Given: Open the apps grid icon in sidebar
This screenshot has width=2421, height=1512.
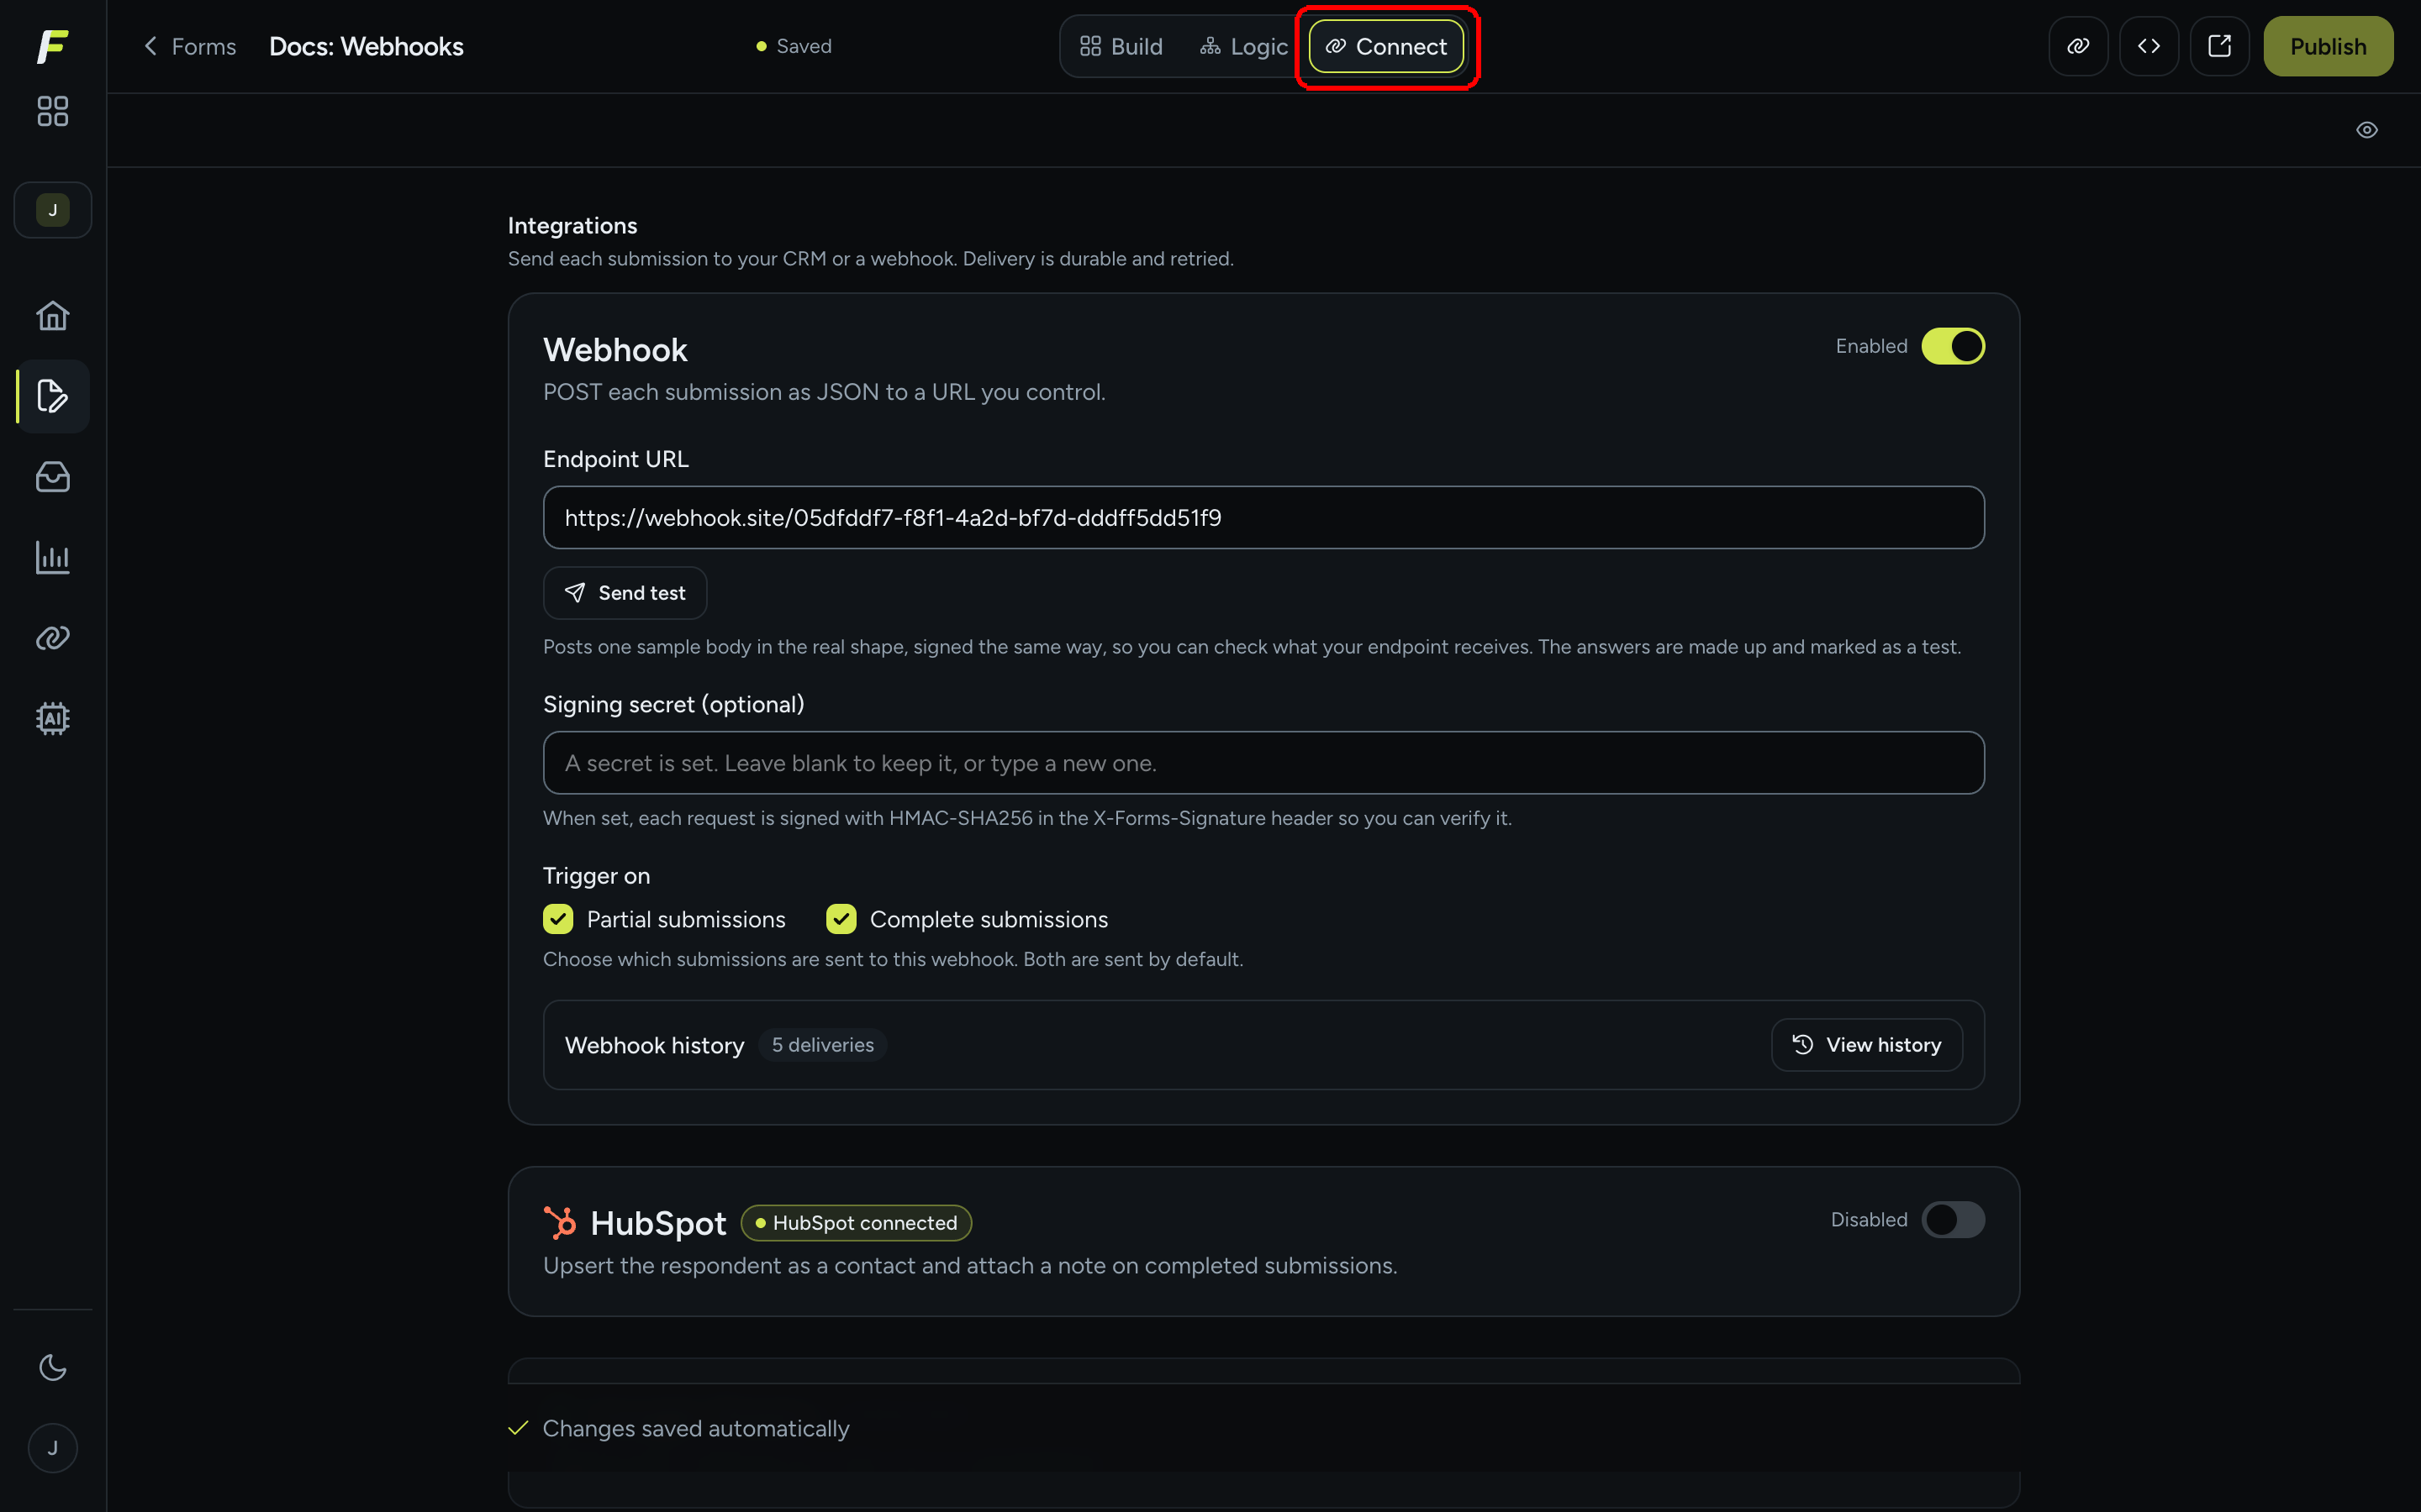Looking at the screenshot, I should point(52,111).
